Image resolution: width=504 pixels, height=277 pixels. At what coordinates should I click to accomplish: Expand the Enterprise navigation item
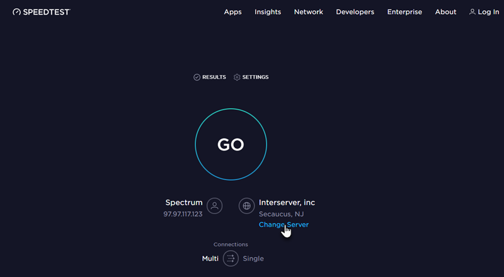pyautogui.click(x=404, y=12)
